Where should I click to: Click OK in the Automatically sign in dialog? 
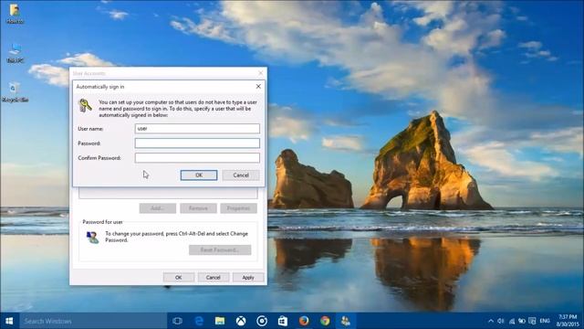pyautogui.click(x=199, y=175)
